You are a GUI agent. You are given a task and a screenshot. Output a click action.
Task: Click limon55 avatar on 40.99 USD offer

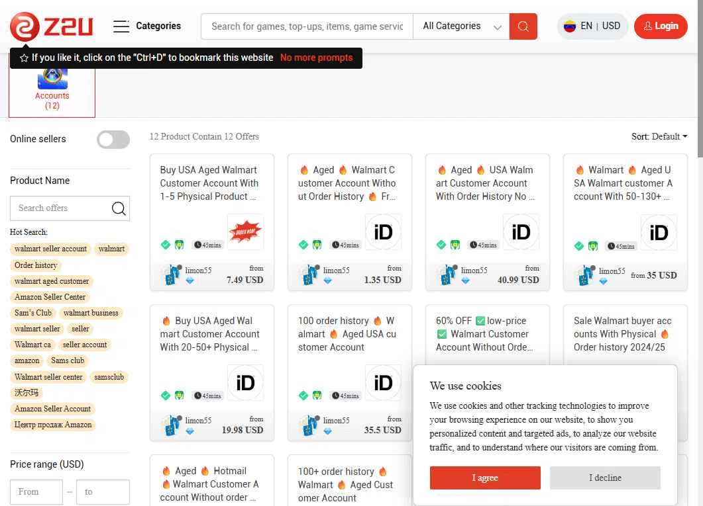pyautogui.click(x=447, y=274)
